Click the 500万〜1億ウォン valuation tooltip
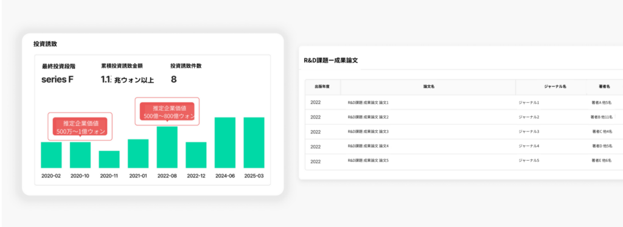 [x=80, y=127]
